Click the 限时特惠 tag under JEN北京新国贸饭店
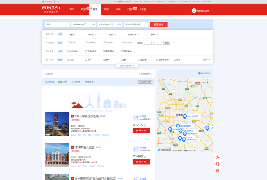This screenshot has height=180, width=267. (x=75, y=120)
